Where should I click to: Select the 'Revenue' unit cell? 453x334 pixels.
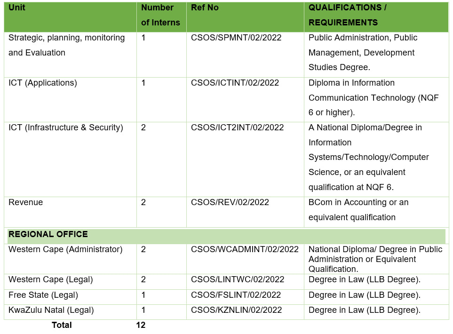pyautogui.click(x=25, y=202)
